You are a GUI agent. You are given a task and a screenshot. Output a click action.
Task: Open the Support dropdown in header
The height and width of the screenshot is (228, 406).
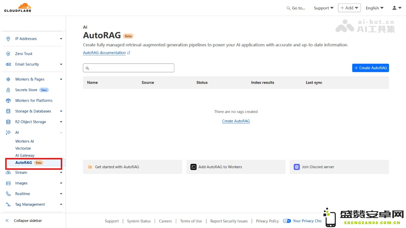[324, 8]
